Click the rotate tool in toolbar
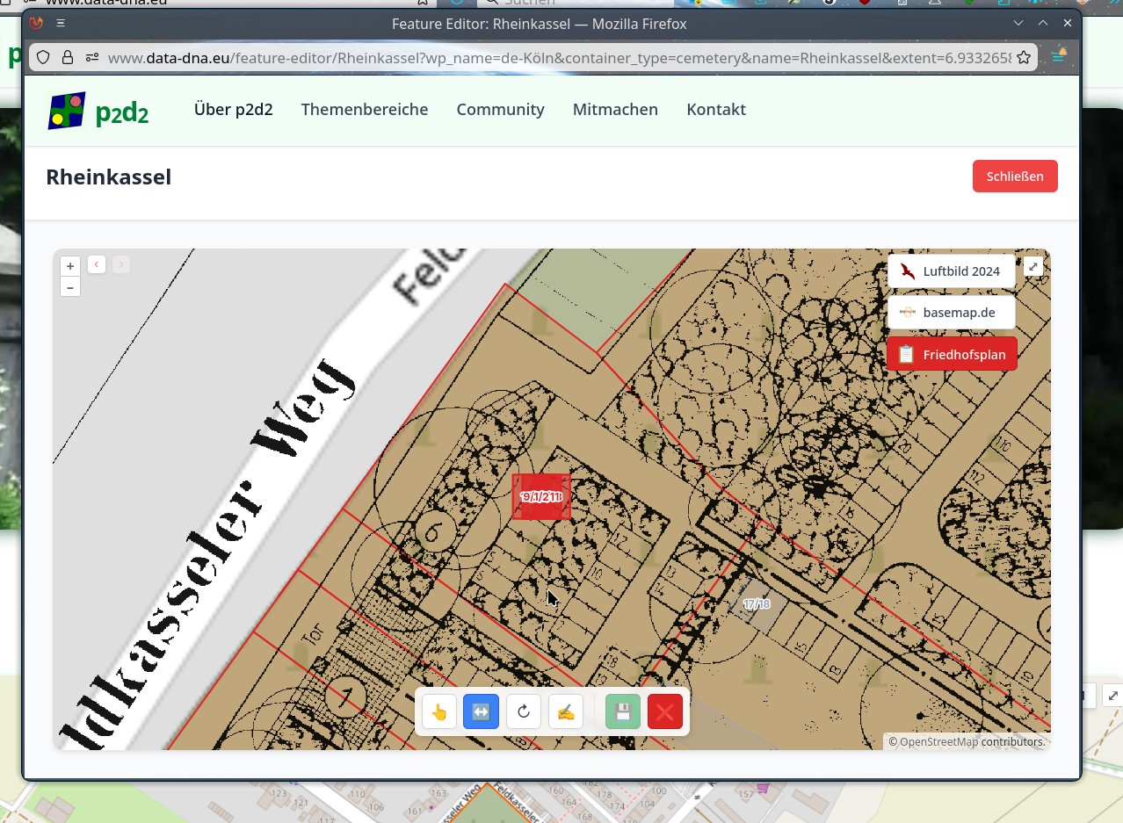The image size is (1123, 823). 524,711
